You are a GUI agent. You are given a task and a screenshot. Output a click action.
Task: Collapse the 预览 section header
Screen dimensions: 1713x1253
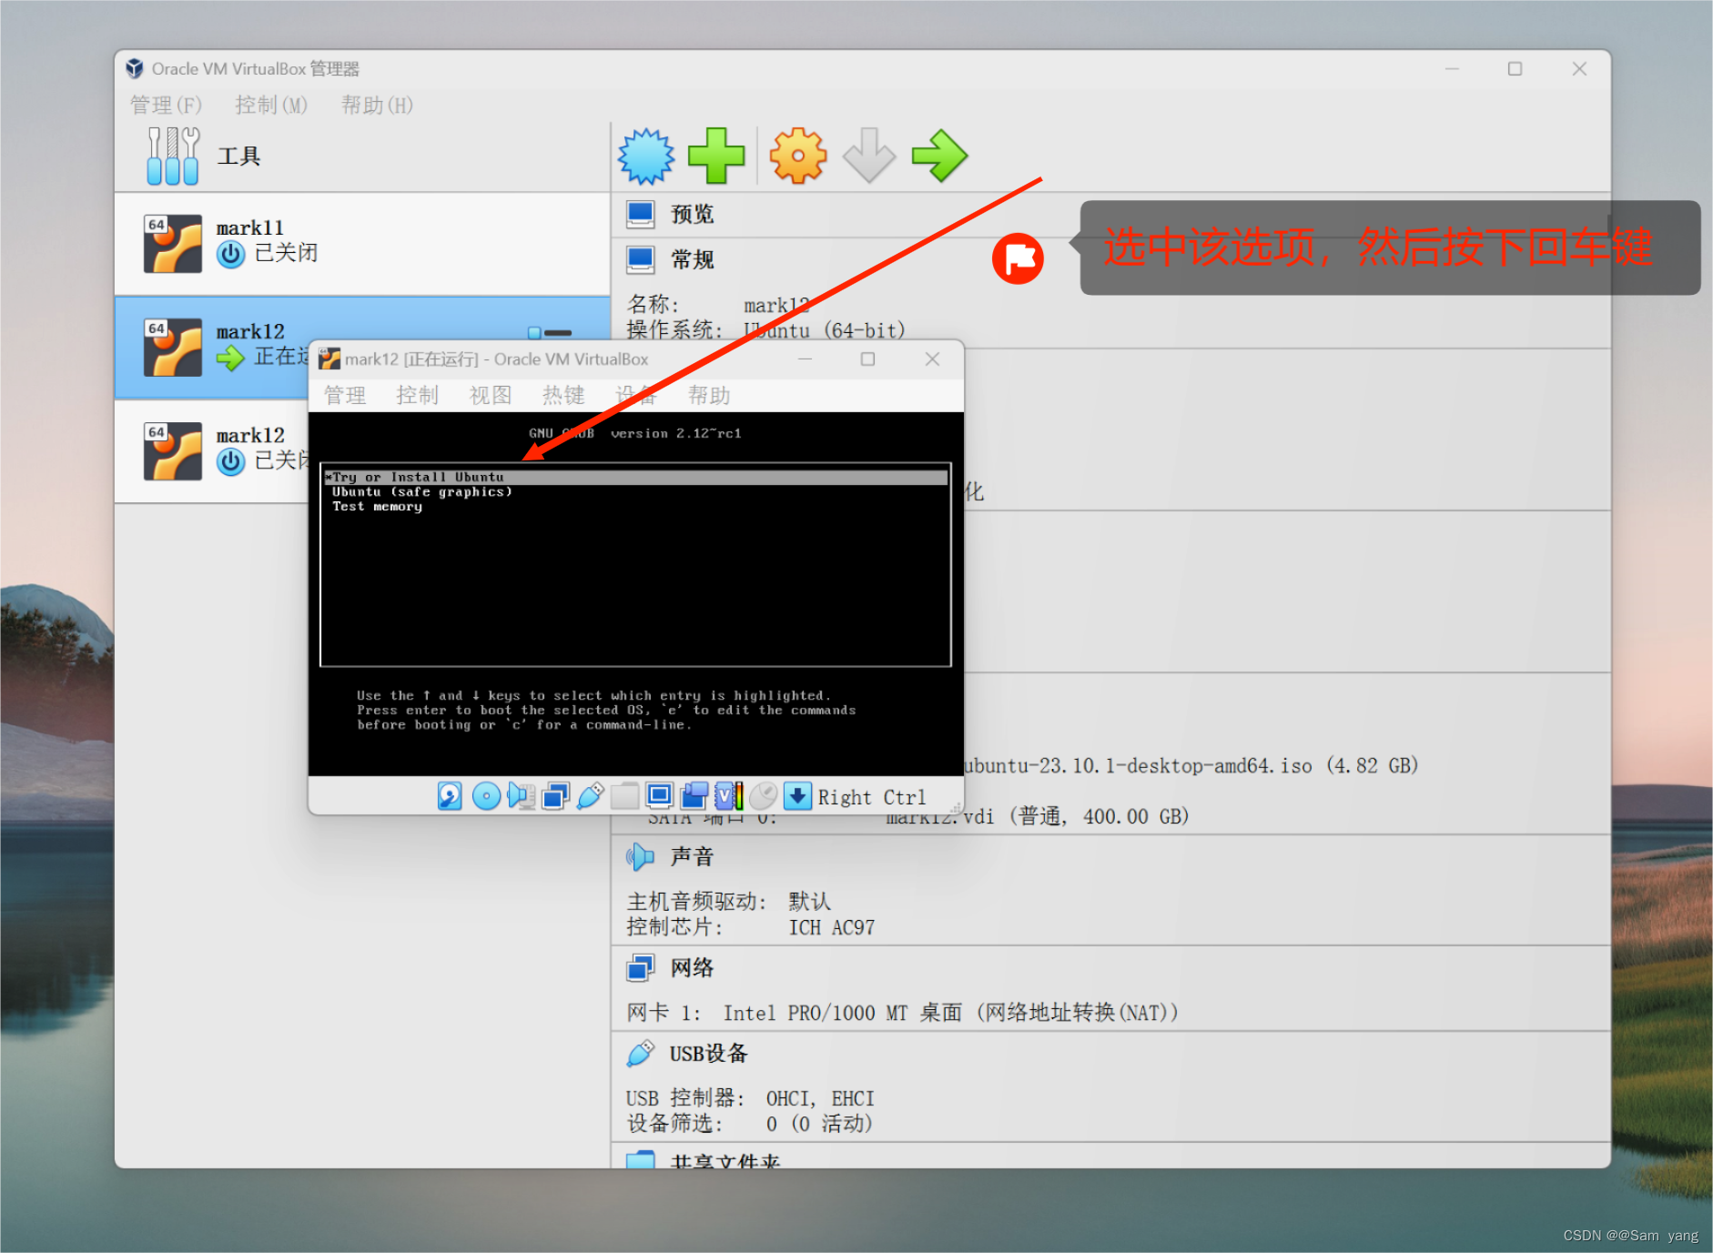pyautogui.click(x=692, y=214)
